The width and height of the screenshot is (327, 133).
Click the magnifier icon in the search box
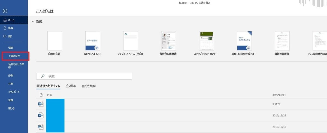43,76
